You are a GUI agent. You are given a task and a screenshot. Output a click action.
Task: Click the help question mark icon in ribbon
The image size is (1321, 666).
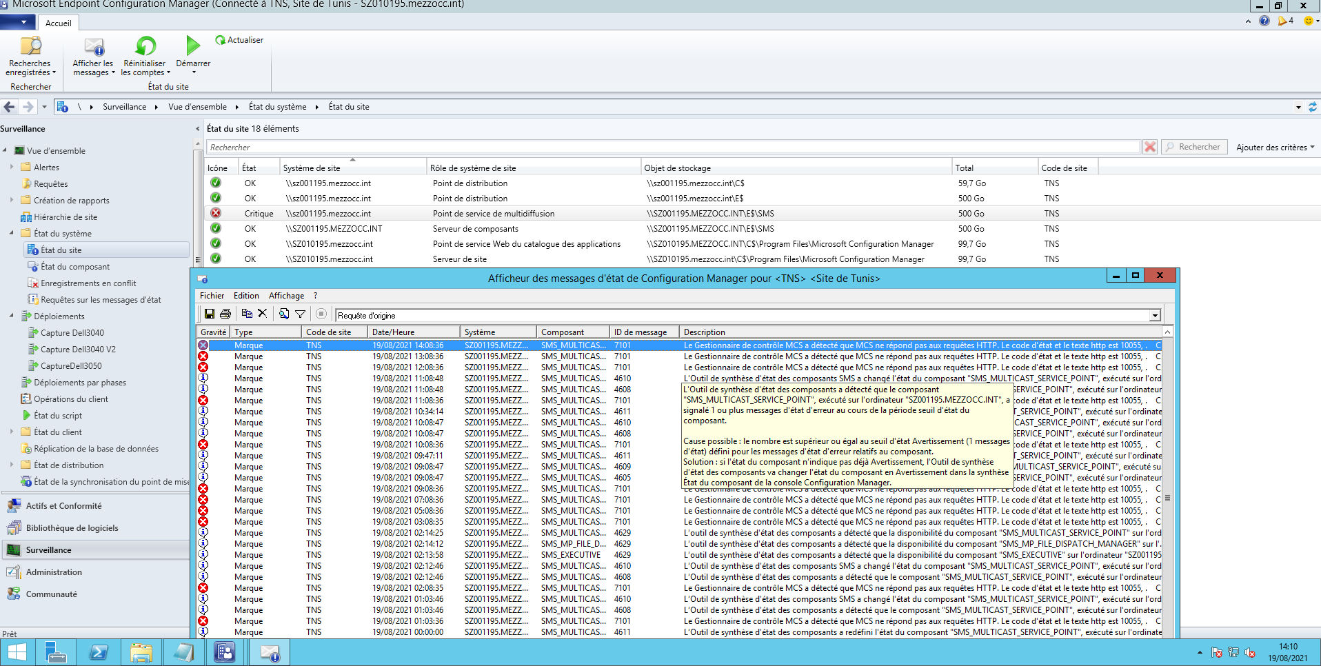(x=1264, y=21)
